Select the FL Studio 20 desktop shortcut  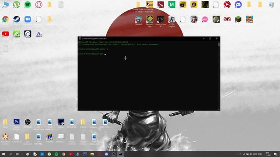tap(17, 137)
